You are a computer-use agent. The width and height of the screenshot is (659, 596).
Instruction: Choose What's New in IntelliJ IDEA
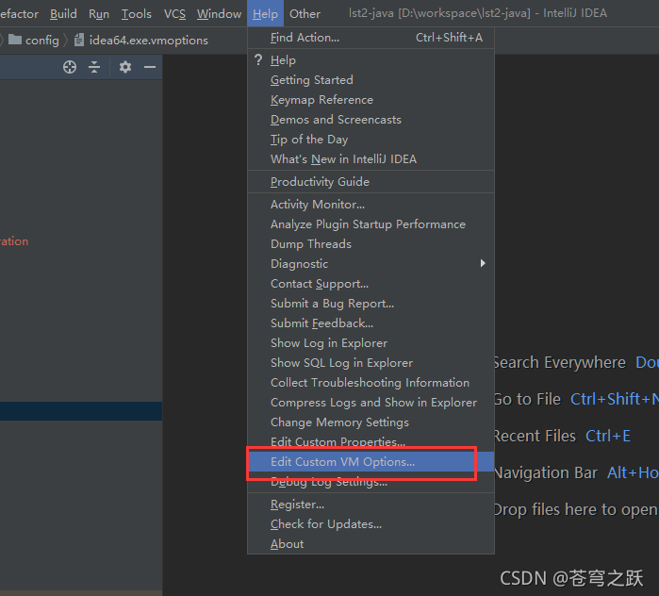pyautogui.click(x=371, y=158)
